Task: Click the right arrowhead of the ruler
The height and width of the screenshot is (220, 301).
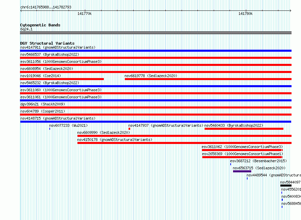Action: click(x=291, y=11)
